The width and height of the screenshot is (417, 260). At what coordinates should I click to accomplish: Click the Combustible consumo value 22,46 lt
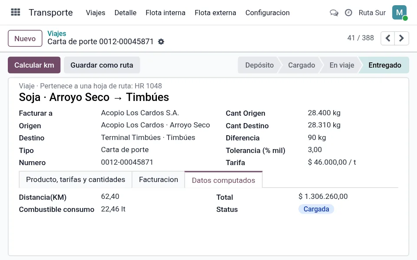point(113,209)
